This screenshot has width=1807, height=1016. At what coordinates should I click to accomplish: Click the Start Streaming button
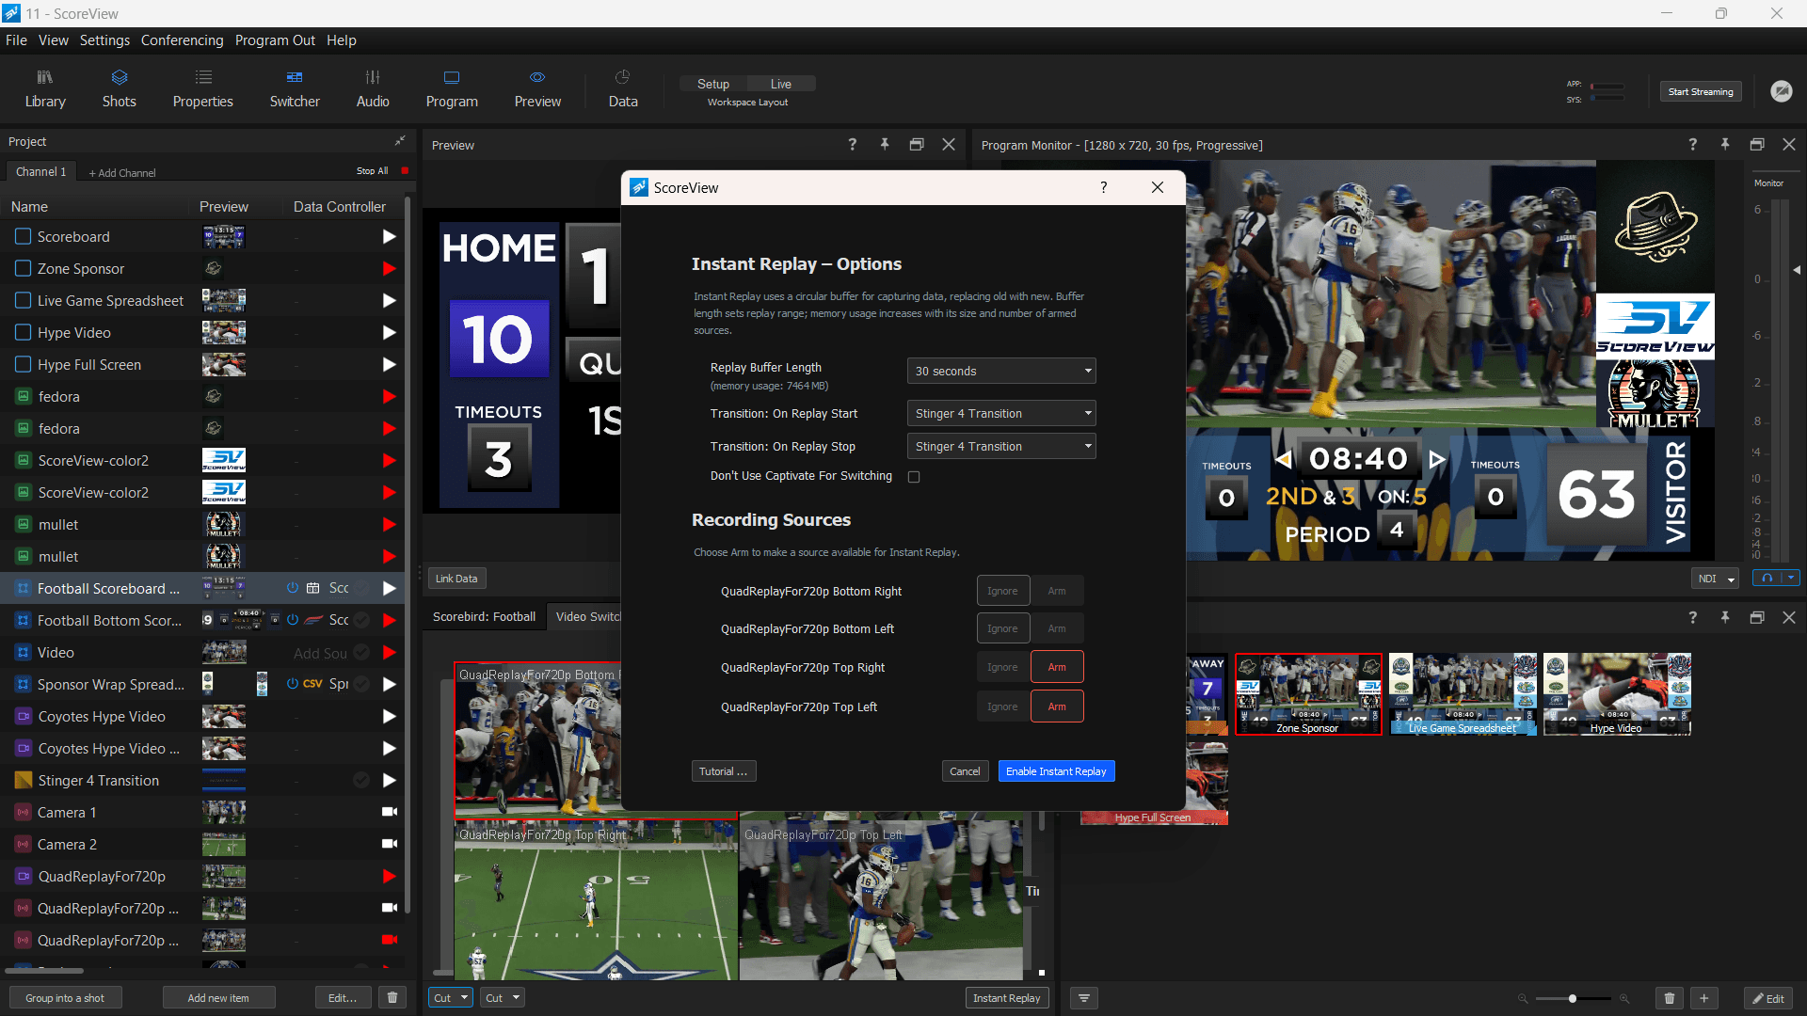pos(1700,91)
